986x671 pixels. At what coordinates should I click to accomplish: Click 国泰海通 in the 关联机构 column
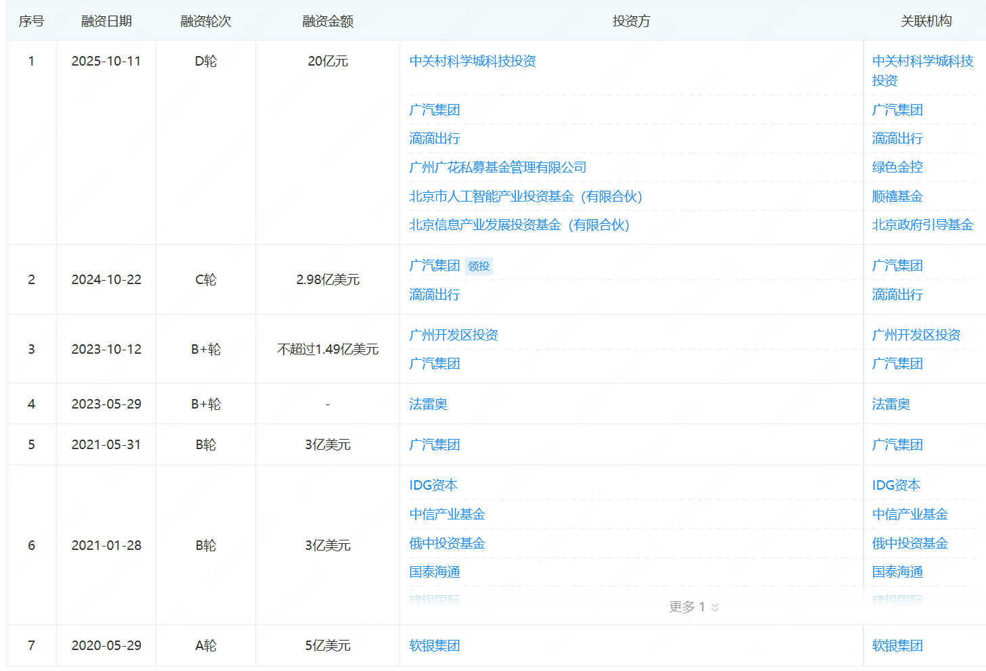tap(897, 572)
